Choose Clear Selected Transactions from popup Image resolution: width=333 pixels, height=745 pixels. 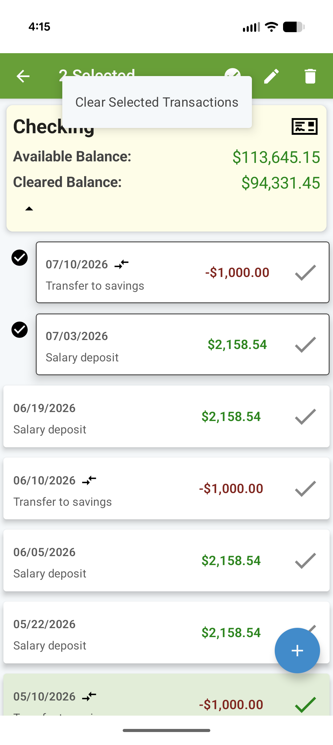coord(157,102)
